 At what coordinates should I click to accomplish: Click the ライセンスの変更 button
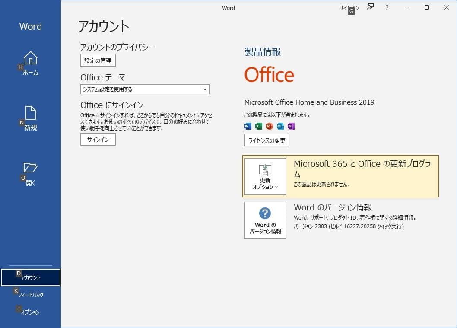pyautogui.click(x=267, y=140)
